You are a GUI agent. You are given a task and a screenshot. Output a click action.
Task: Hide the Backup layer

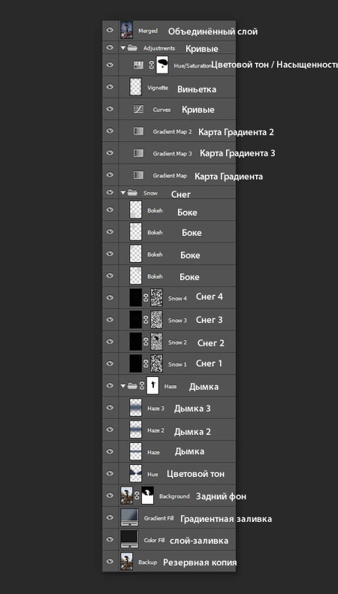click(x=110, y=562)
